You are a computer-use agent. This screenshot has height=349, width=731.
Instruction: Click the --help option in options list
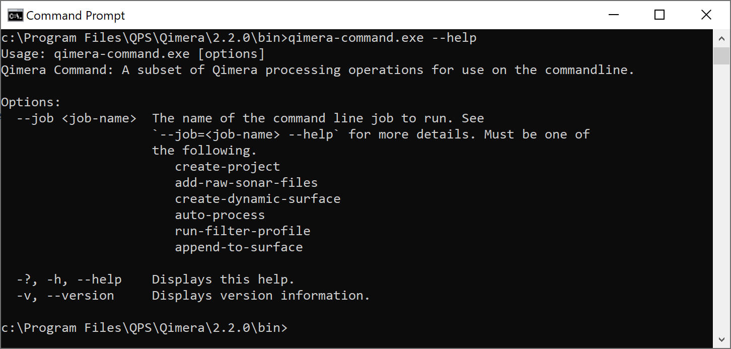tap(99, 280)
